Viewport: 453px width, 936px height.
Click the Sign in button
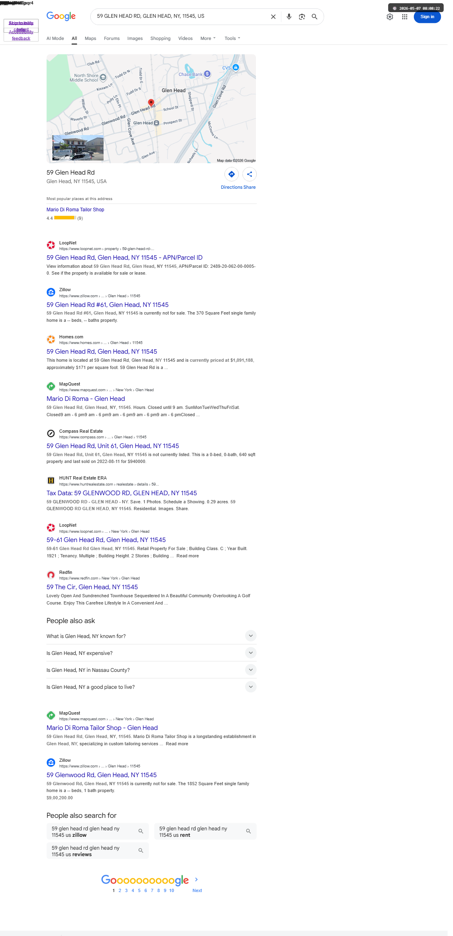click(427, 17)
